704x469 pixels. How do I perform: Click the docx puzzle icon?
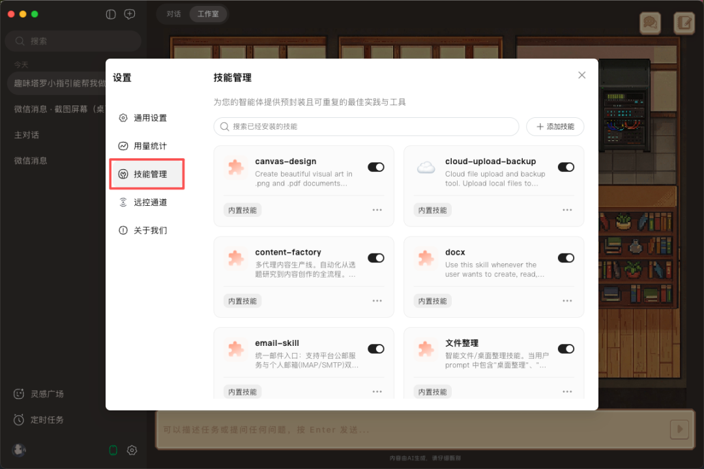[x=426, y=259]
